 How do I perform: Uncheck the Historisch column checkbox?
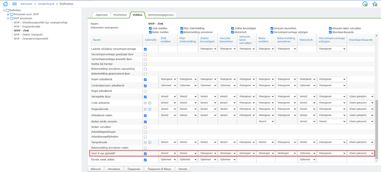click(x=232, y=32)
